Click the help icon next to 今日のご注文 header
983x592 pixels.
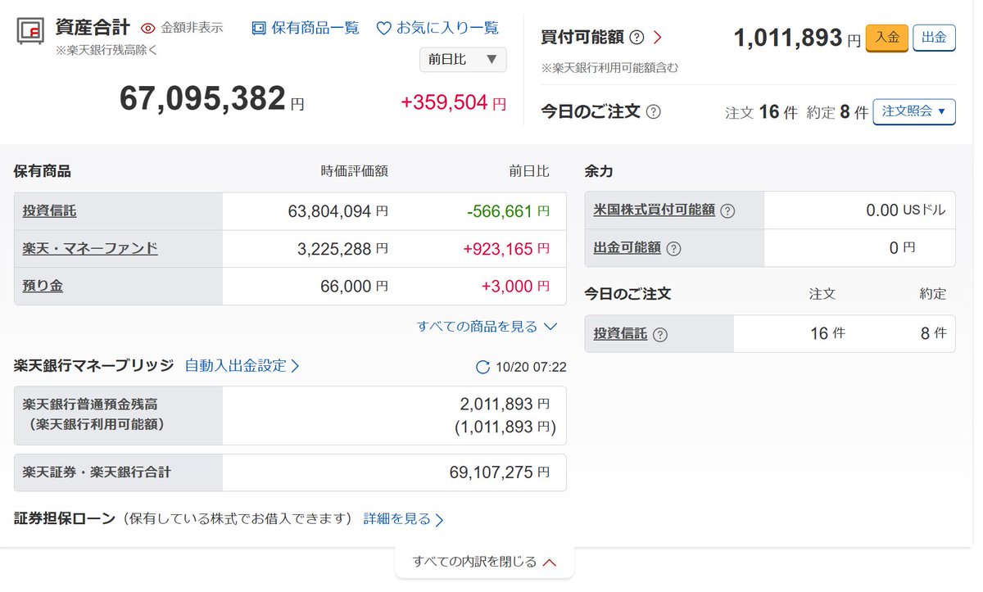coord(653,112)
